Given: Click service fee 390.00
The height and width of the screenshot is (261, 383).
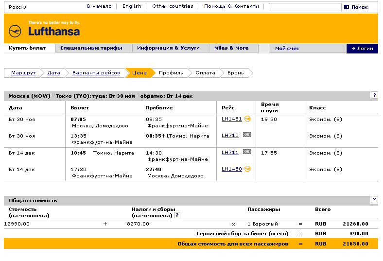Looking at the screenshot, I should (359, 234).
